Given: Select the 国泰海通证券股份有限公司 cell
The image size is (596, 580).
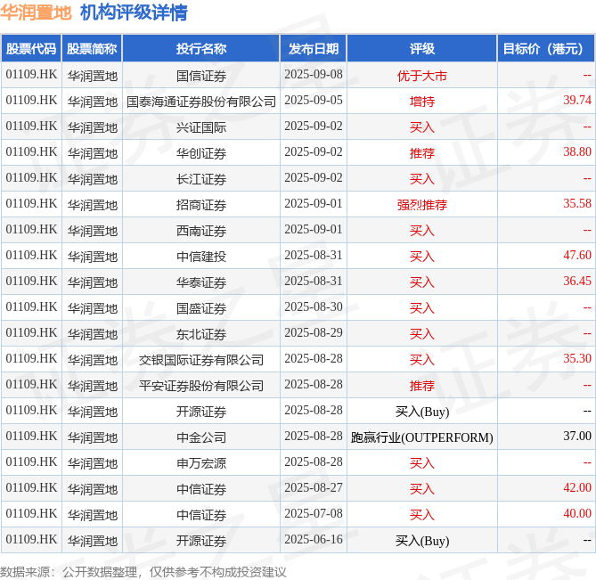Looking at the screenshot, I should point(201,102).
